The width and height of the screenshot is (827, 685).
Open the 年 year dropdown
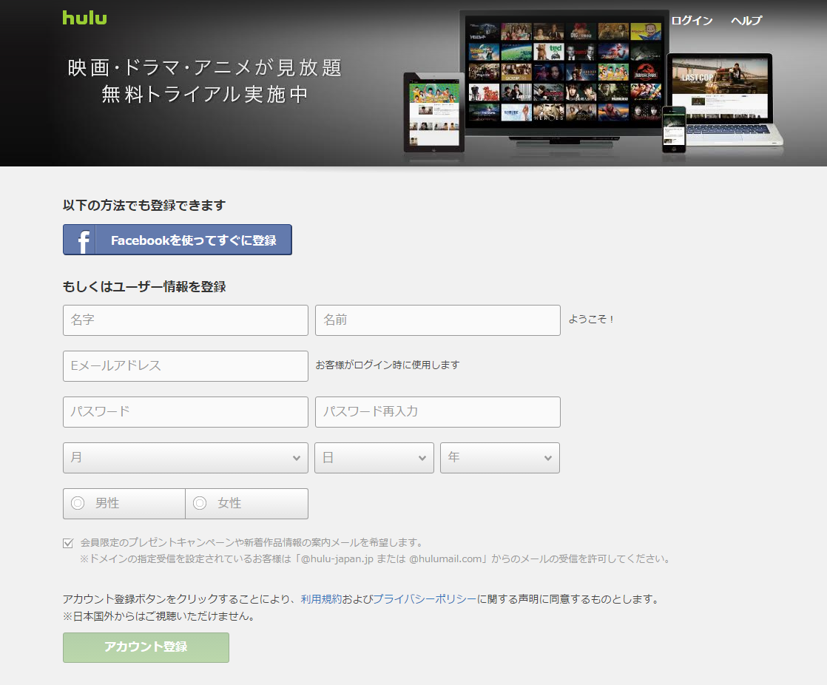500,458
